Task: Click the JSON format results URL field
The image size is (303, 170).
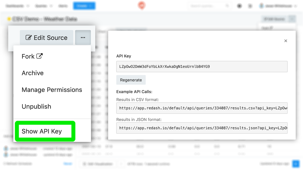Action: (202, 128)
